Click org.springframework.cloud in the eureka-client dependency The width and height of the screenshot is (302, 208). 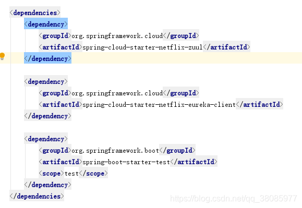tap(117, 93)
